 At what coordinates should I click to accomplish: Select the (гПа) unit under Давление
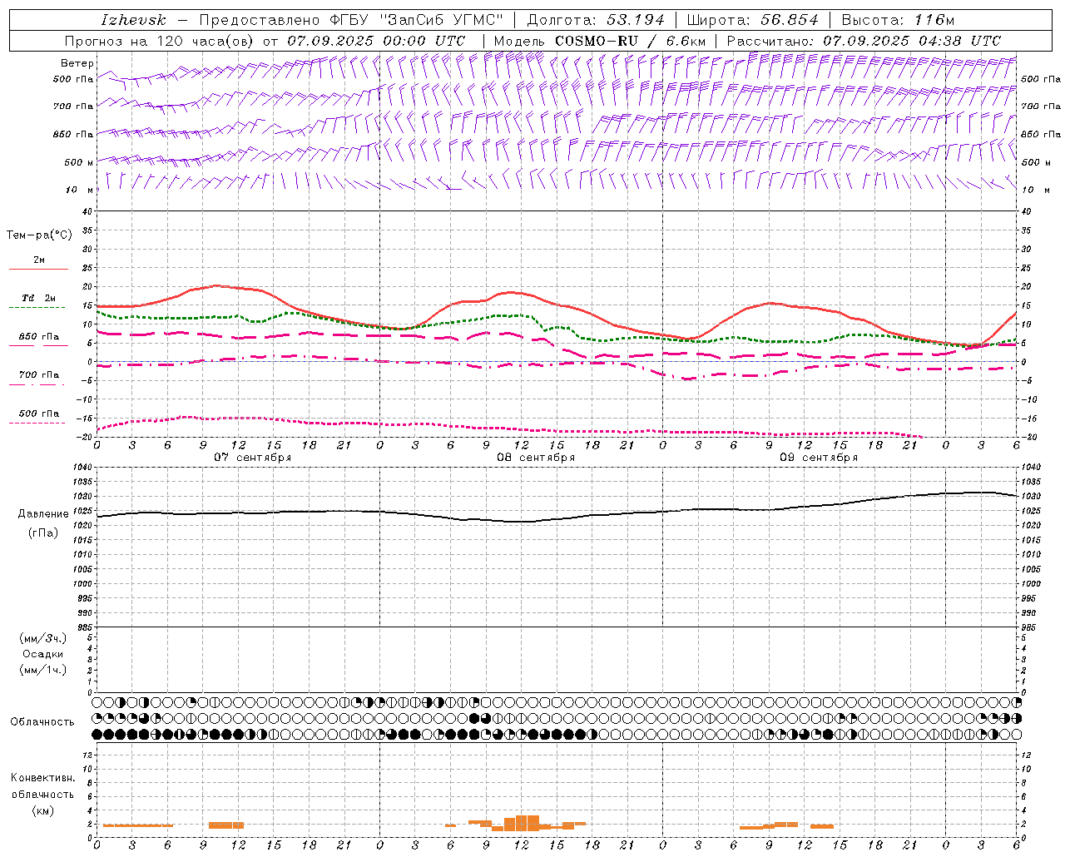click(43, 532)
